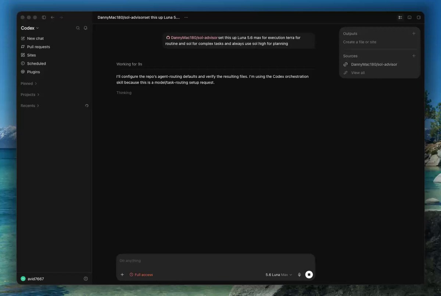The image size is (441, 296).
Task: Open the avid7667 account menu
Action: tap(32, 279)
